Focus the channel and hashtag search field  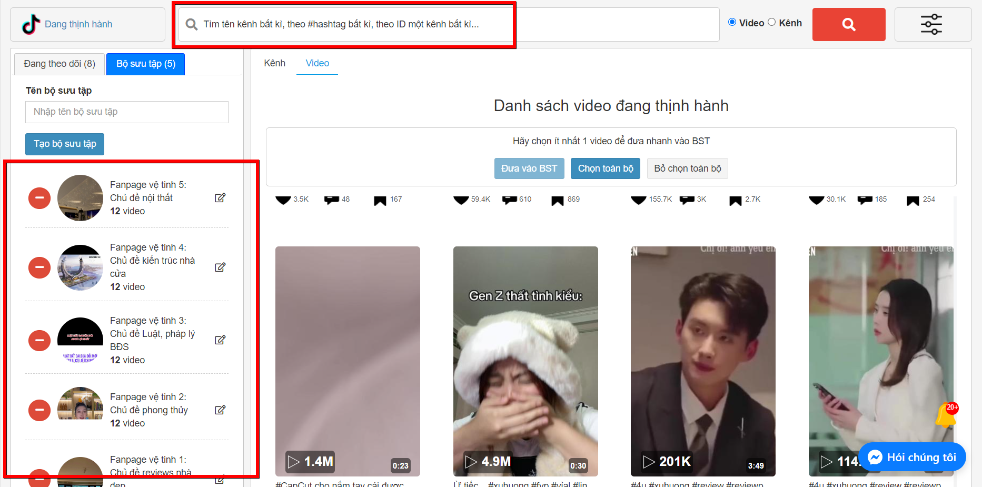click(449, 24)
